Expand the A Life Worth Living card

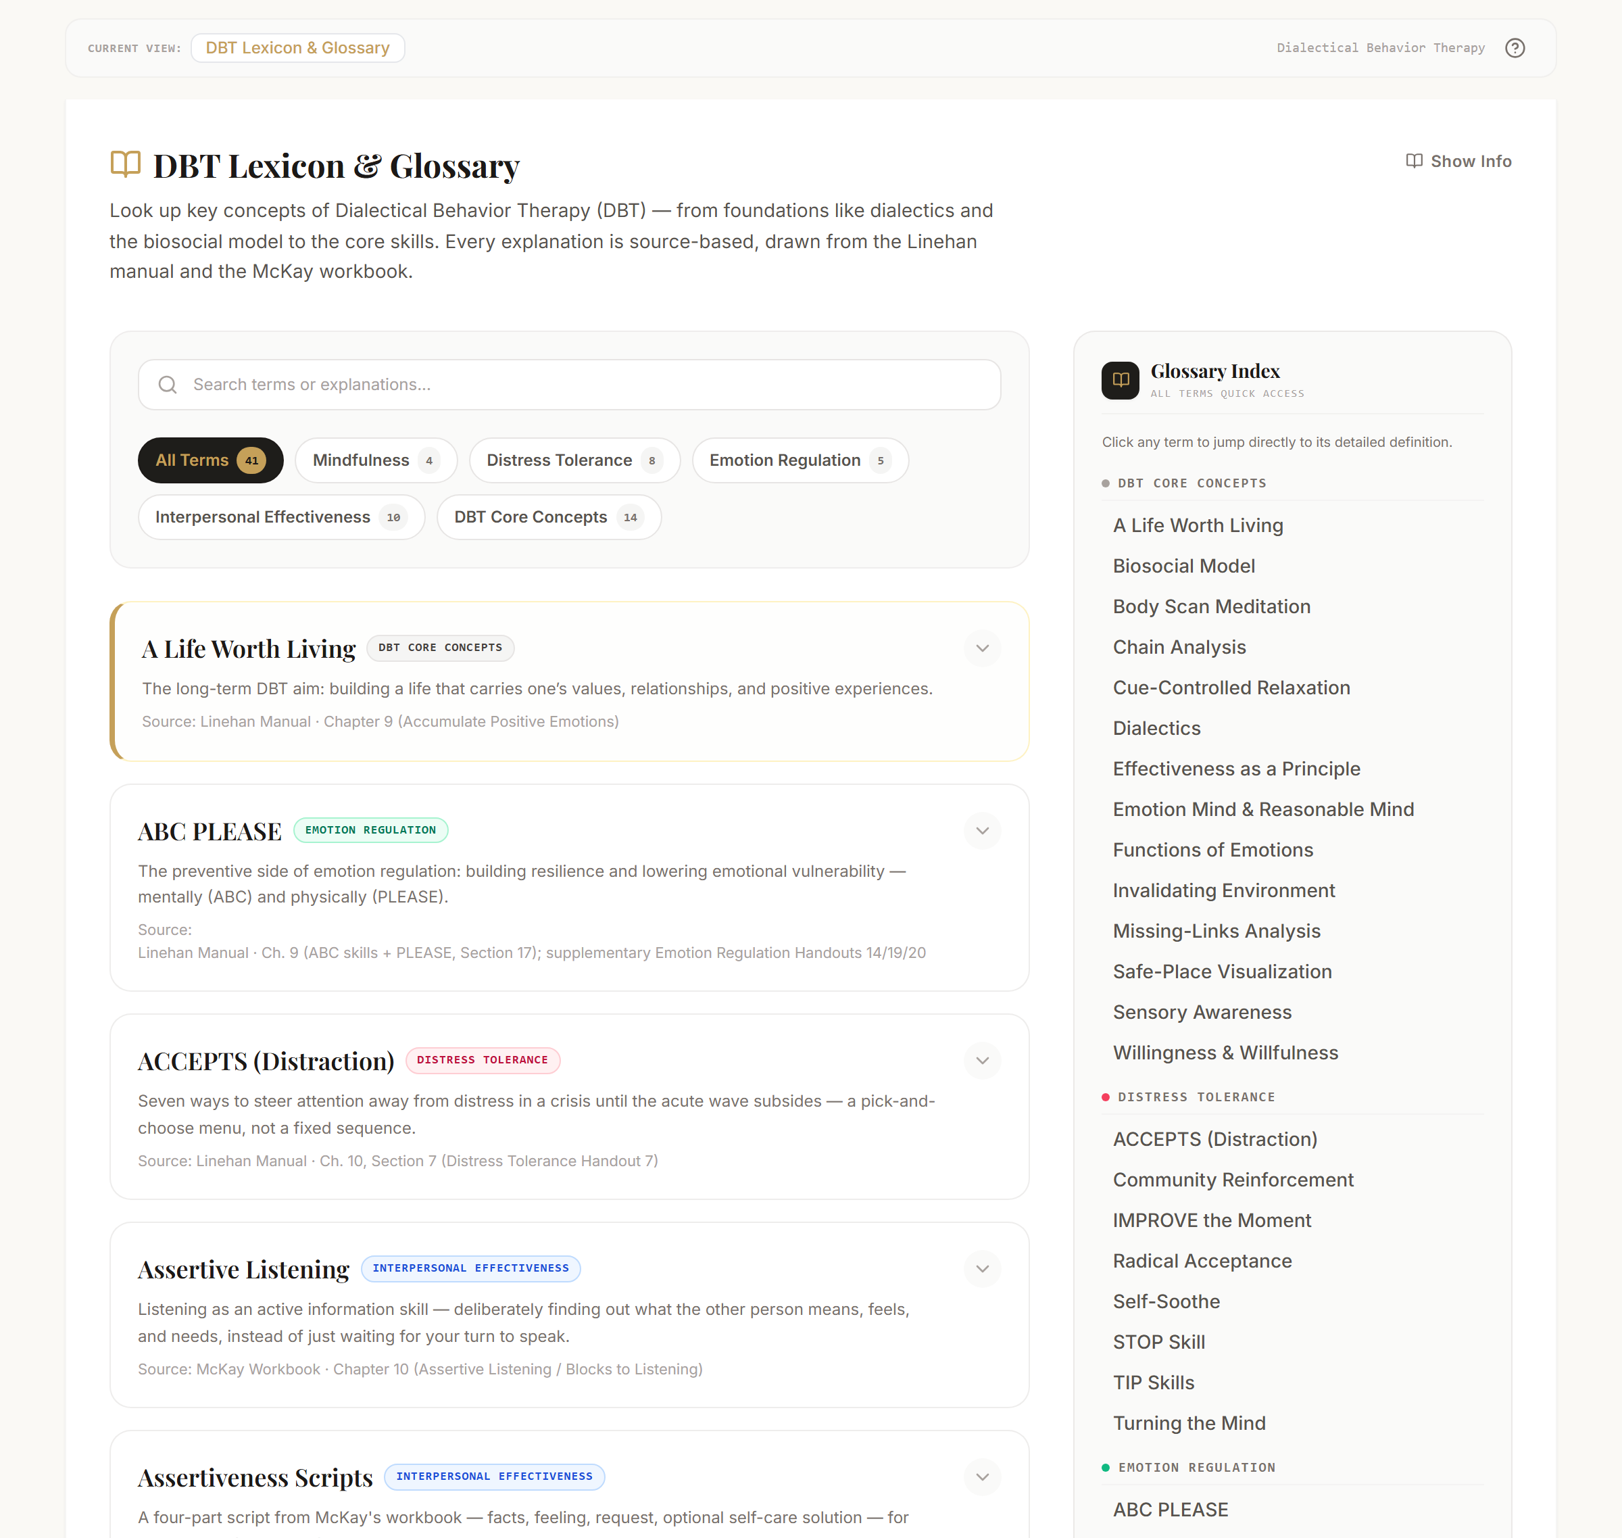(982, 648)
